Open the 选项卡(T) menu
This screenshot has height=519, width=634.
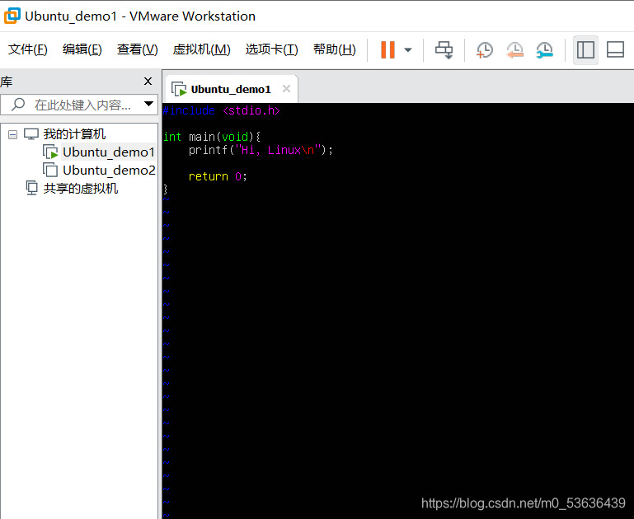coord(271,49)
